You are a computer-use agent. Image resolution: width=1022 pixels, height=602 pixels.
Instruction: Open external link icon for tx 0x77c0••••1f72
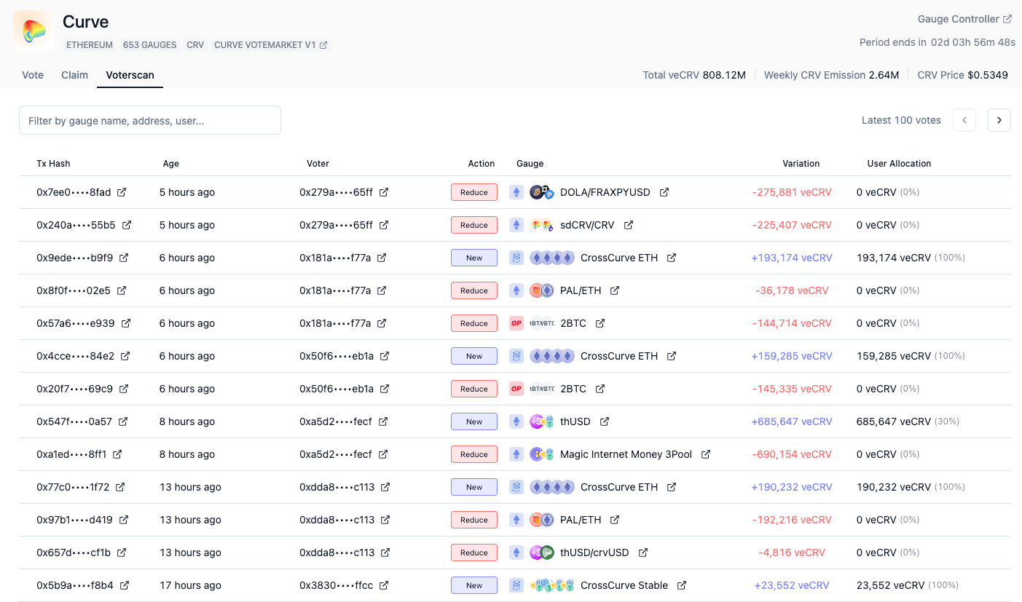pyautogui.click(x=120, y=487)
